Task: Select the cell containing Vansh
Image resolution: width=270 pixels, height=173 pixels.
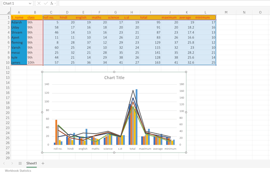Action: pyautogui.click(x=19, y=48)
